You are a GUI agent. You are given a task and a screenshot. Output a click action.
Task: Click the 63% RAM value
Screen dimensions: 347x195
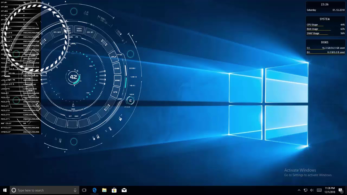(343, 29)
